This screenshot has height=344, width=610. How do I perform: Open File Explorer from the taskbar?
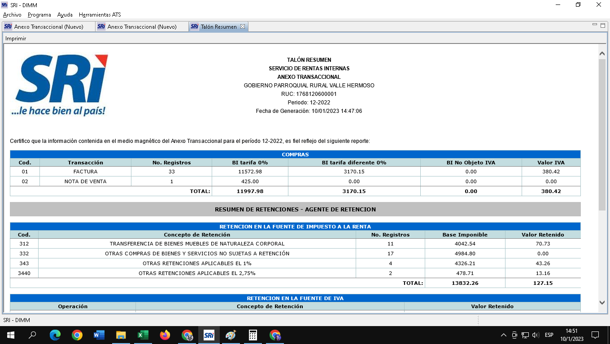coord(121,335)
